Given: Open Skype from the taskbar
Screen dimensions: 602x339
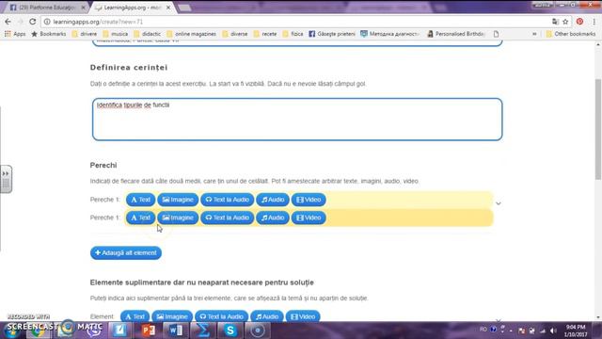Looking at the screenshot, I should click(x=230, y=331).
